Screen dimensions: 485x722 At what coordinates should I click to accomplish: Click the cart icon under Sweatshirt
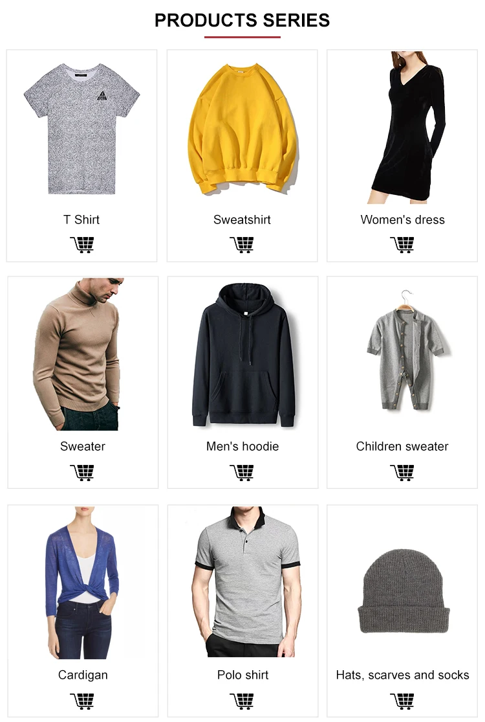242,245
